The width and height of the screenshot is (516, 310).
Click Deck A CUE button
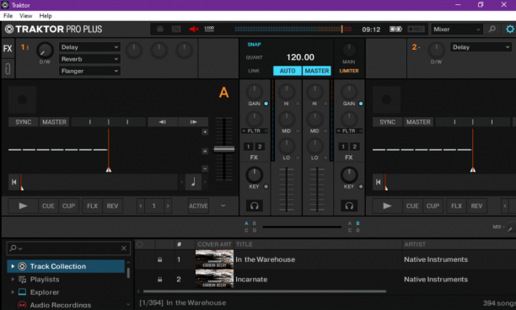click(48, 206)
